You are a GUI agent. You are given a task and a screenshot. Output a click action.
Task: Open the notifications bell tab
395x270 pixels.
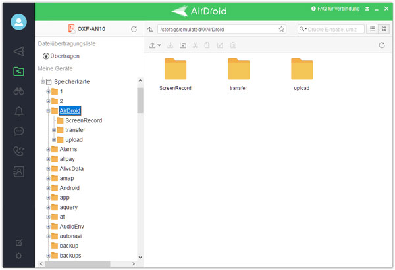(x=19, y=111)
